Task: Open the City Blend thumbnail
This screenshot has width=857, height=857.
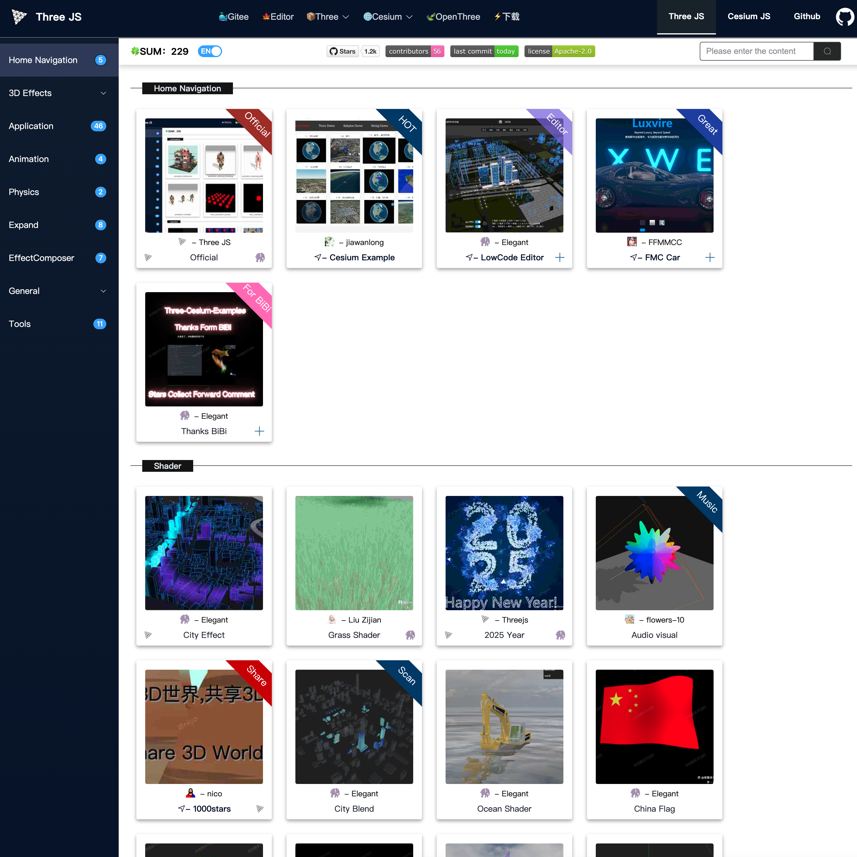Action: click(354, 727)
